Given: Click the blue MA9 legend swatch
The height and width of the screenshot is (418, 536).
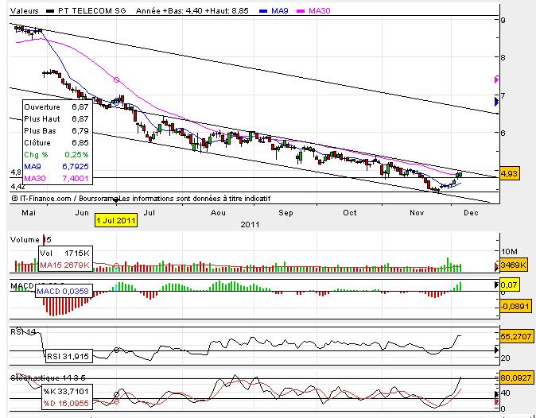Looking at the screenshot, I should coord(263,11).
